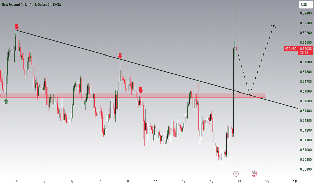Click the 0.61700 price axis label

(x=306, y=82)
